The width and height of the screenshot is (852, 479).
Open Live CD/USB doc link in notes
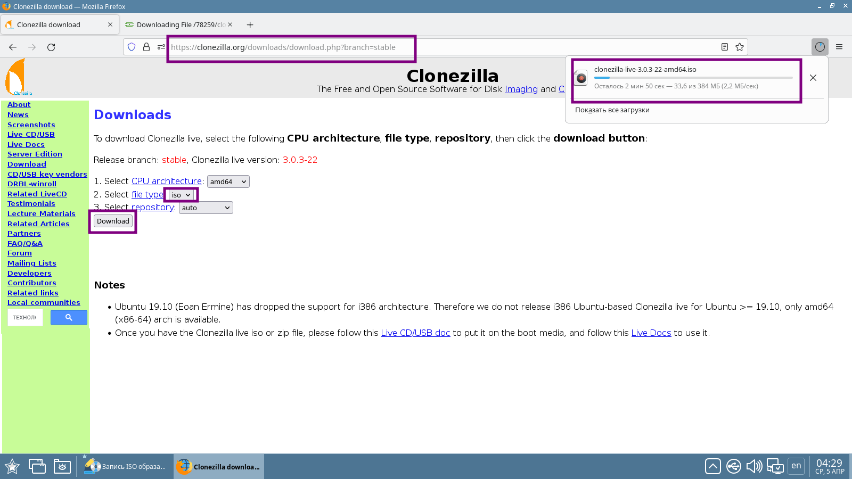click(415, 333)
